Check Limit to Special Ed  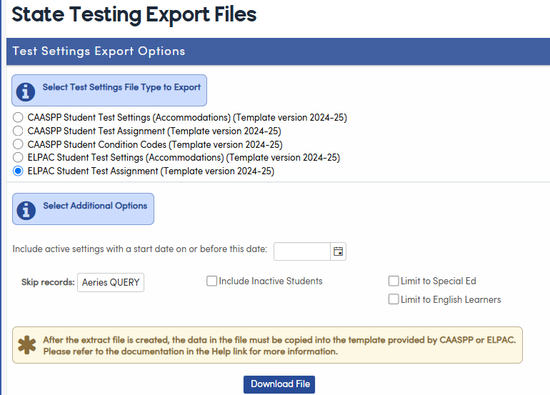(x=394, y=281)
